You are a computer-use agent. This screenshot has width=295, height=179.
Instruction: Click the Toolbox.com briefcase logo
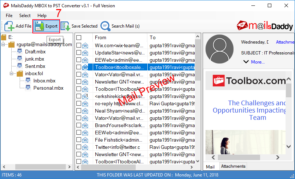pos(219,81)
